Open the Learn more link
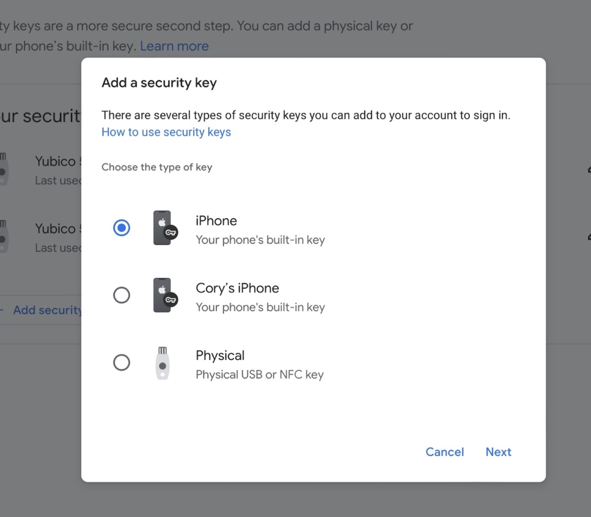591x517 pixels. (x=174, y=46)
